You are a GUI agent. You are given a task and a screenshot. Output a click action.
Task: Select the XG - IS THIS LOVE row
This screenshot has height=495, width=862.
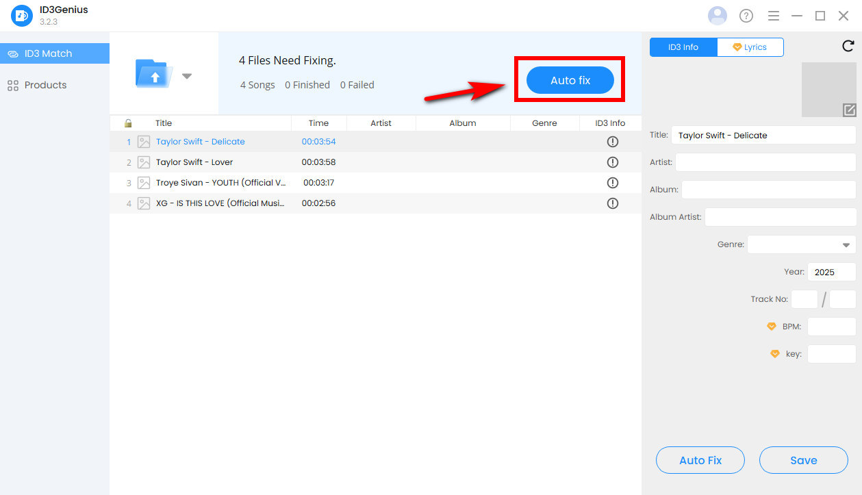tap(375, 203)
